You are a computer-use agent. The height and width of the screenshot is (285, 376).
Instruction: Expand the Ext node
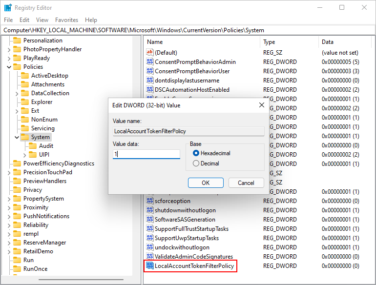pyautogui.click(x=17, y=111)
